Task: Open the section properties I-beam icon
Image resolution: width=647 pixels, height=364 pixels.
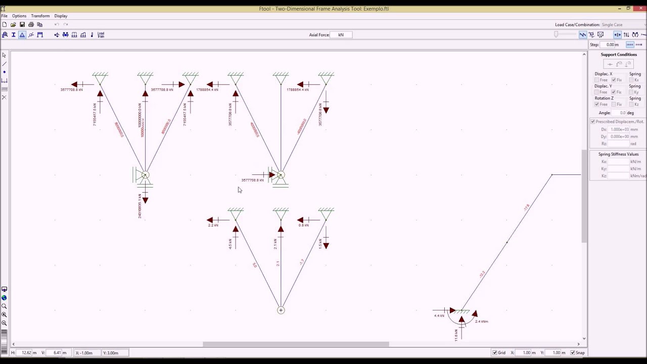Action: 13,34
